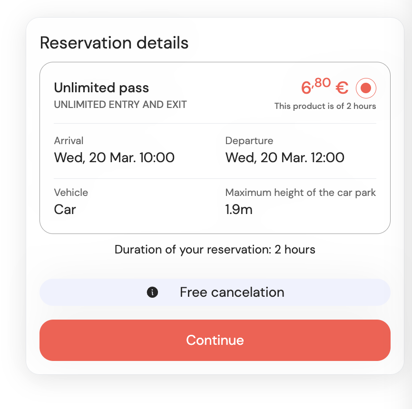Viewport: 412px width, 409px height.
Task: Click the Reservation details heading
Action: 114,43
